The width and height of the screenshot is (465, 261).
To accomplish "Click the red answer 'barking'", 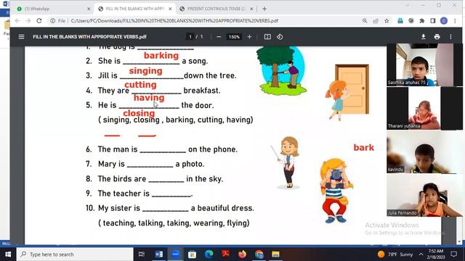I will click(x=161, y=56).
